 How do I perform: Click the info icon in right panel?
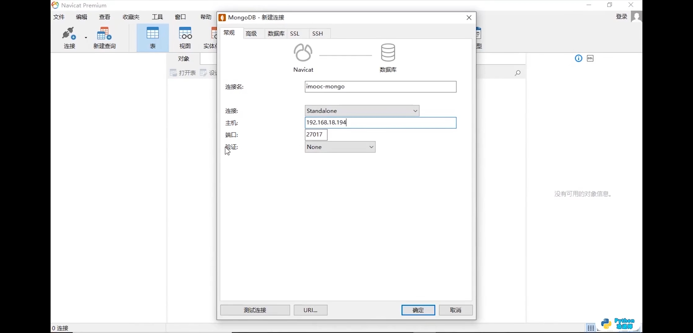point(578,58)
